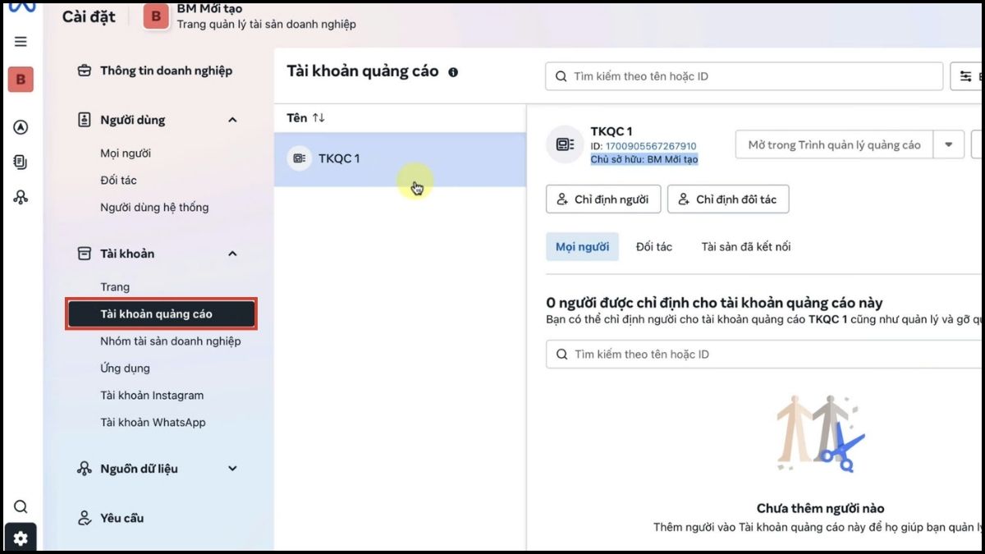Open Yêu cầu section
Viewport: 985px width, 554px height.
coord(122,518)
